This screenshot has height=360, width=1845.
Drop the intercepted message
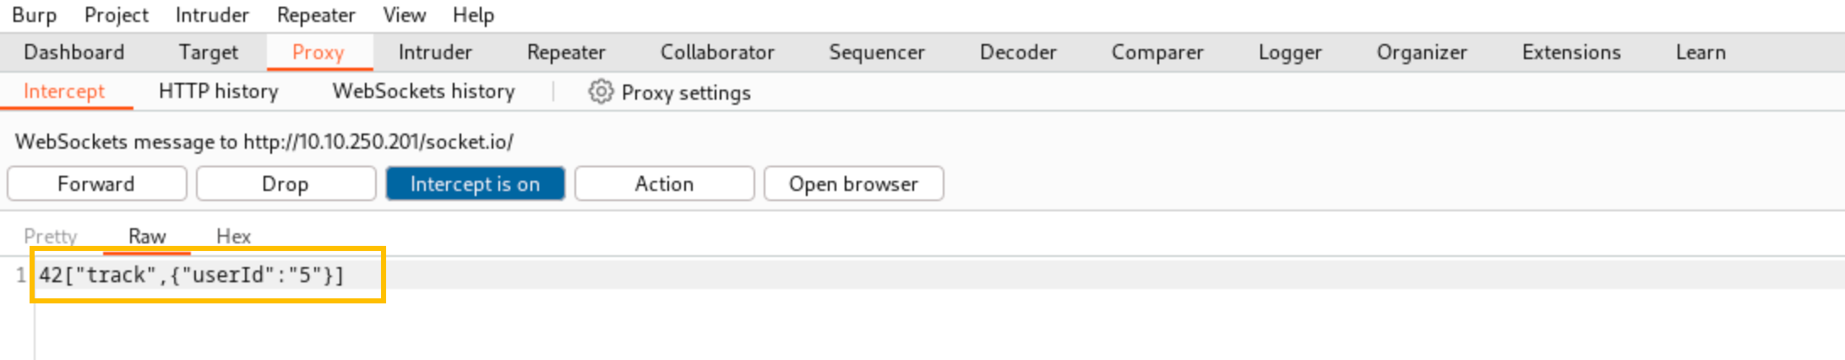[286, 183]
